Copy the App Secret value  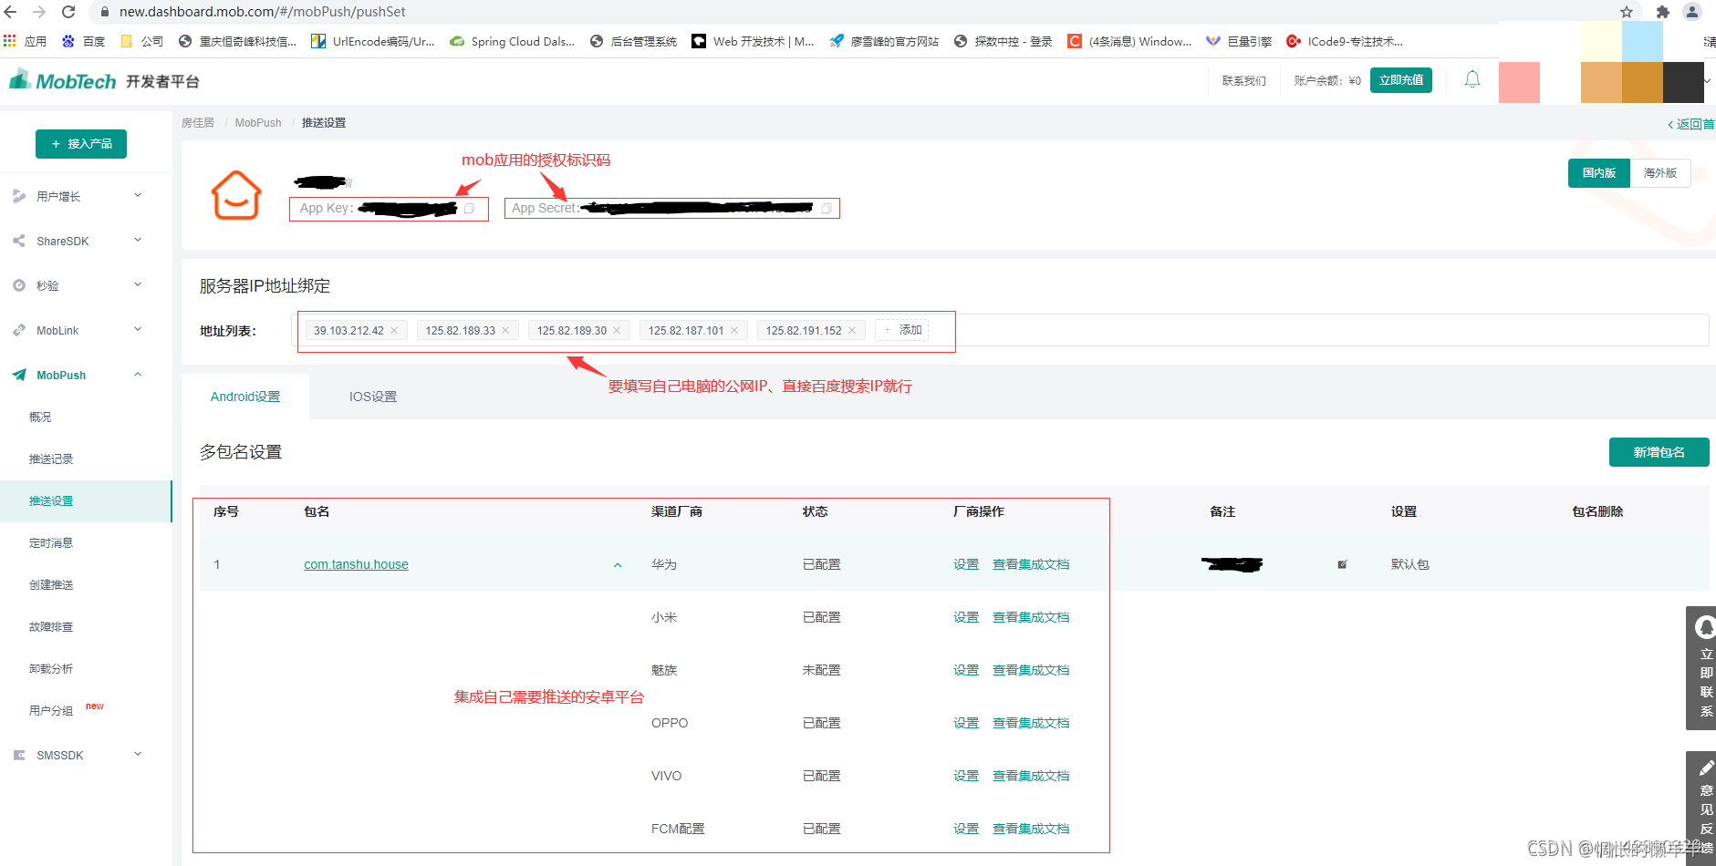pyautogui.click(x=827, y=209)
